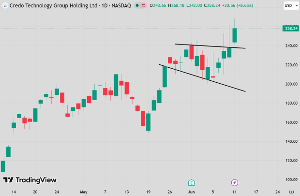Click the 200.00 price axis label
Viewport: 300px width, 196px height.
(291, 84)
